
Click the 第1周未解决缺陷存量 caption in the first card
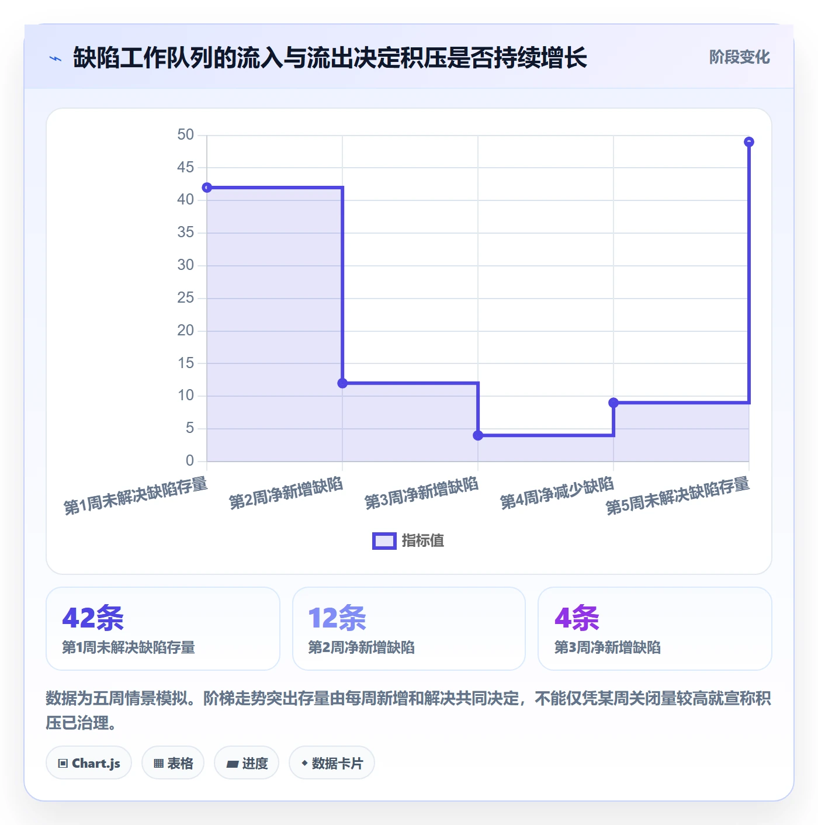tap(129, 647)
